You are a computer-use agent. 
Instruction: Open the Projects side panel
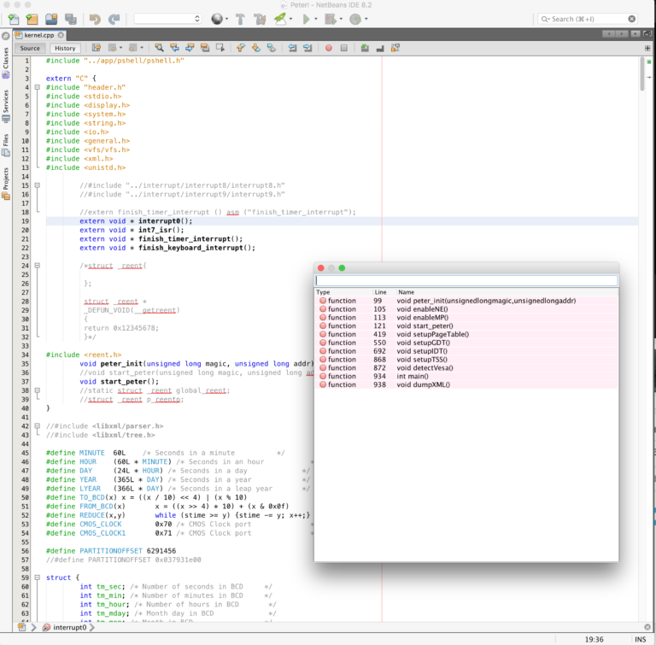(x=6, y=184)
